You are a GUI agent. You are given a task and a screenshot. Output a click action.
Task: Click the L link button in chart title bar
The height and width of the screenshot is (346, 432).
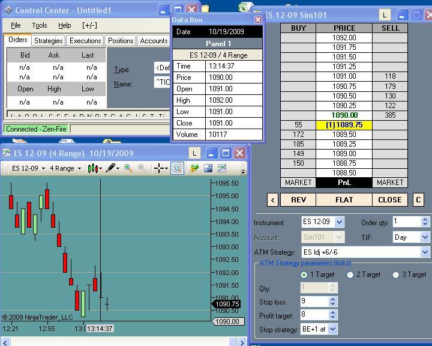(x=194, y=153)
